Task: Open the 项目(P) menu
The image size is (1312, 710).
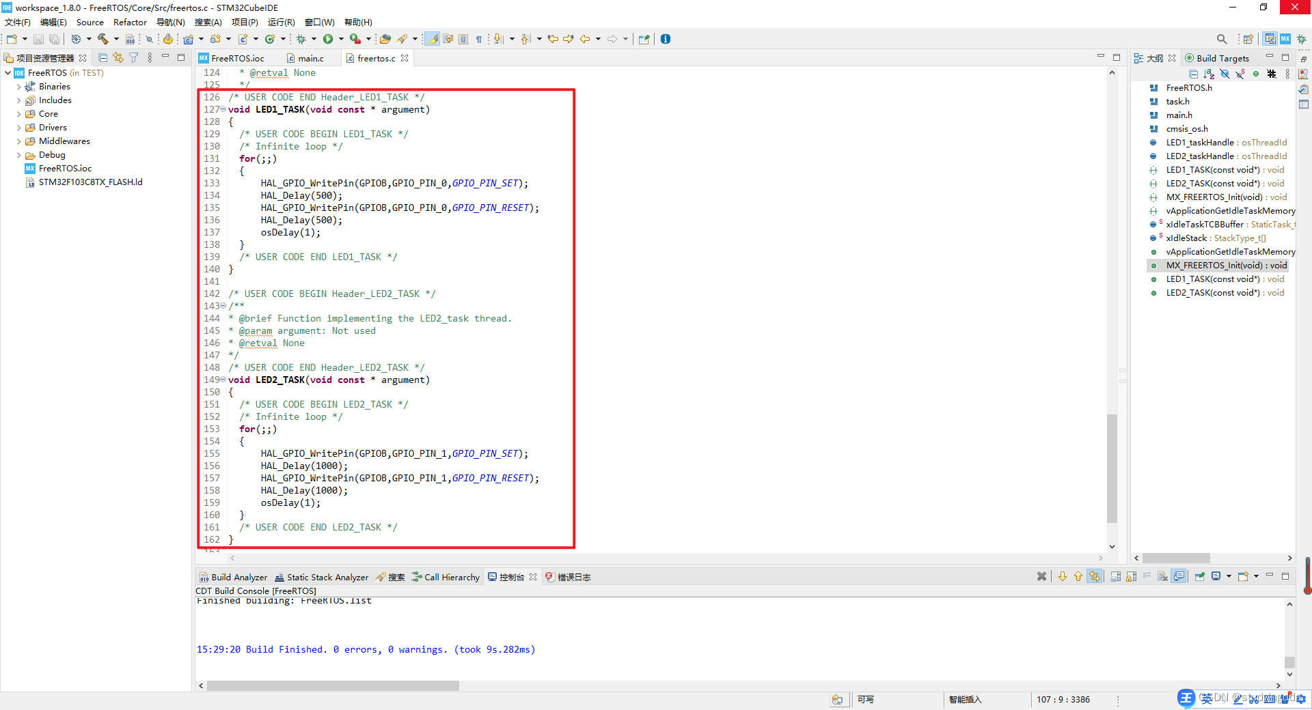Action: click(x=245, y=22)
